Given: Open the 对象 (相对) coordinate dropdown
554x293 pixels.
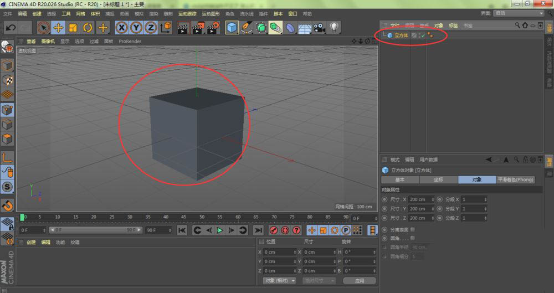Looking at the screenshot, I should click(279, 281).
